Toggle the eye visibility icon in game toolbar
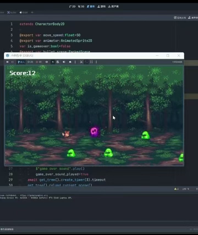This screenshot has height=235, width=198. pos(47,62)
